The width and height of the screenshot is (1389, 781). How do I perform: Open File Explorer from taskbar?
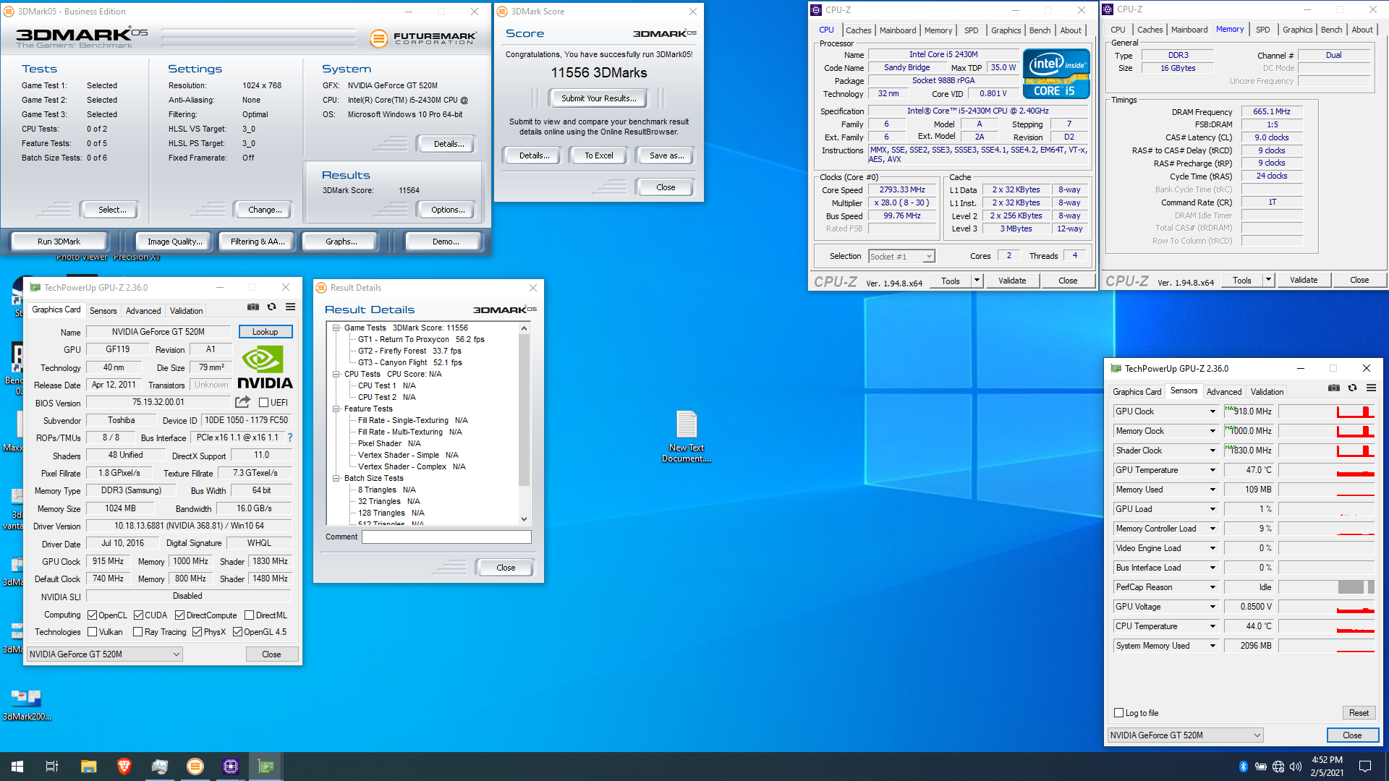(x=88, y=767)
